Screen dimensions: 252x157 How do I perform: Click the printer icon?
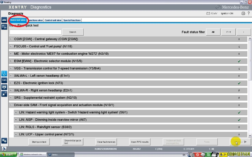[x=243, y=13]
